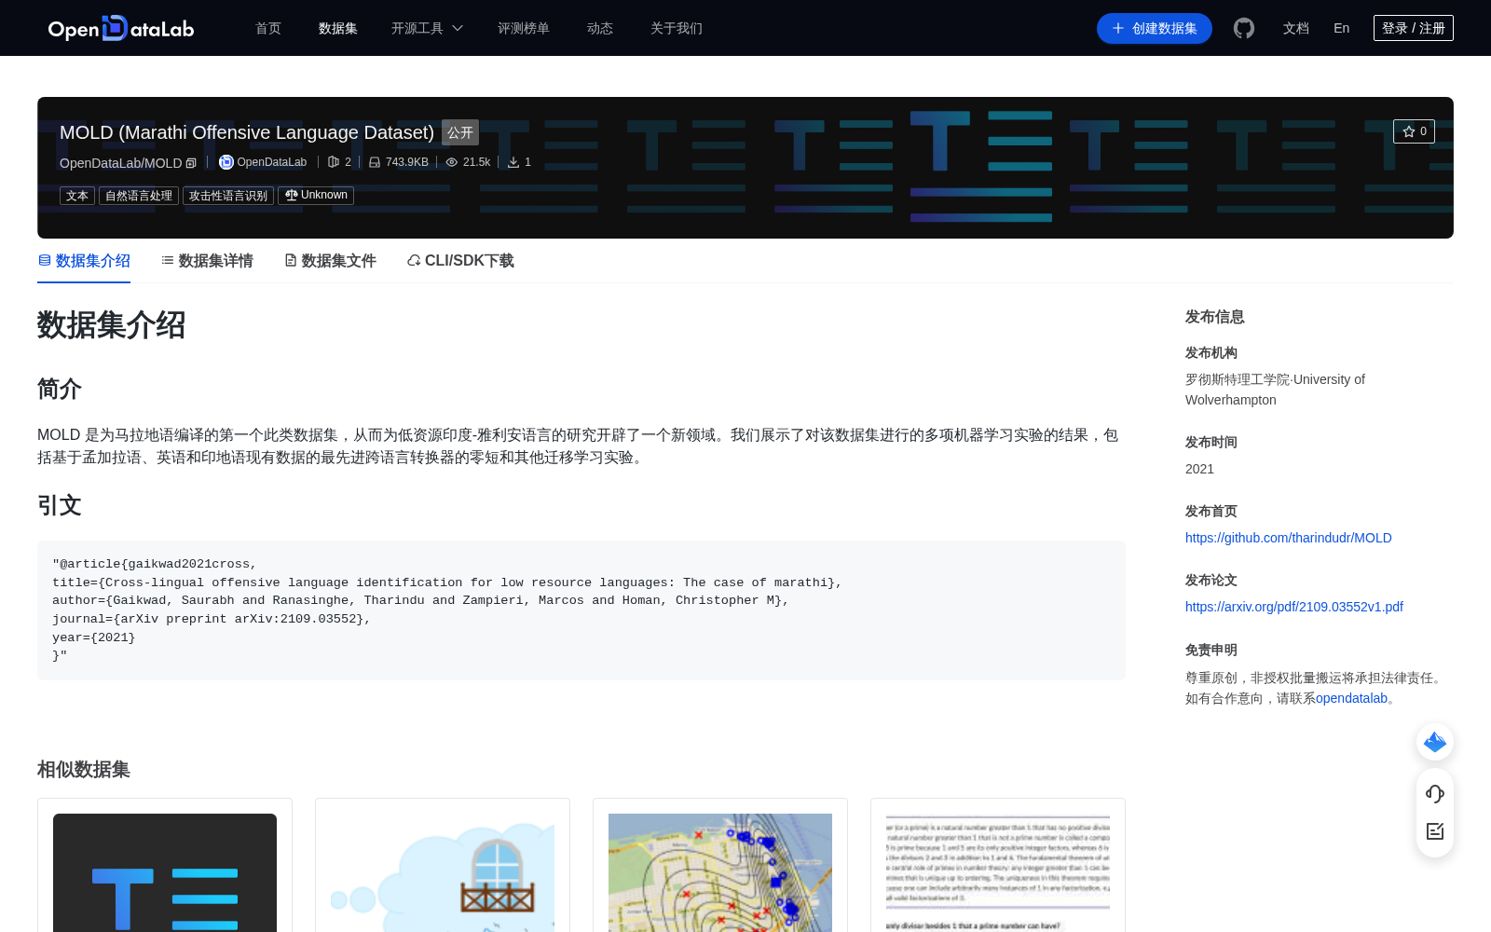Viewport: 1491px width, 932px height.
Task: Click the 文本 tag
Action: click(77, 196)
